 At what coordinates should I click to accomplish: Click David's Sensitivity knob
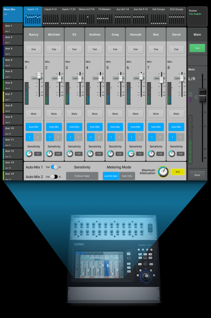pos(172,154)
